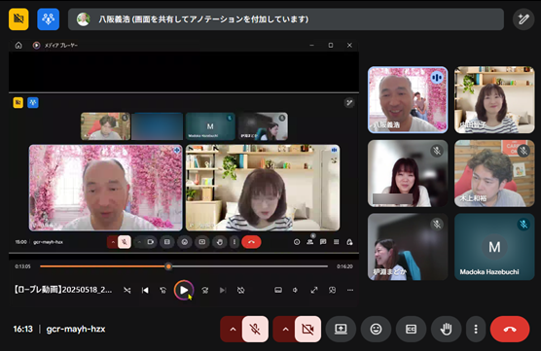Select the Madoka Hazebuchi participant tile

click(x=494, y=247)
